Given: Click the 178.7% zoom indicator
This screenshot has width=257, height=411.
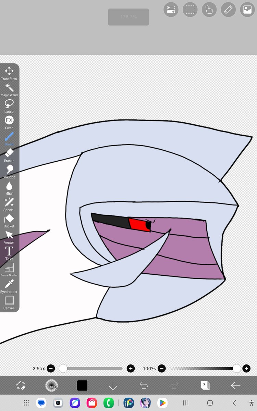Looking at the screenshot, I should click(128, 17).
